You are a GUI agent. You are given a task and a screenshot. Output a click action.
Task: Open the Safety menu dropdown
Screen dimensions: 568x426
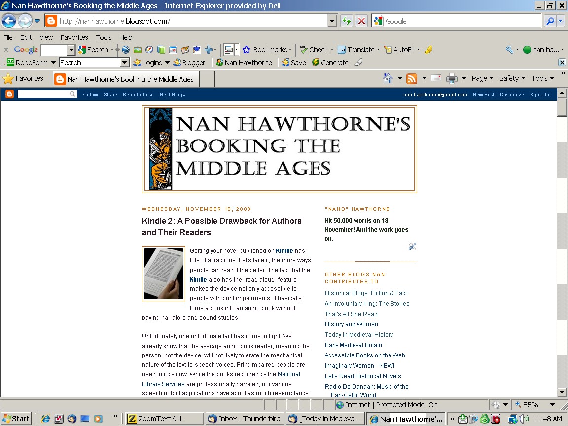click(512, 78)
